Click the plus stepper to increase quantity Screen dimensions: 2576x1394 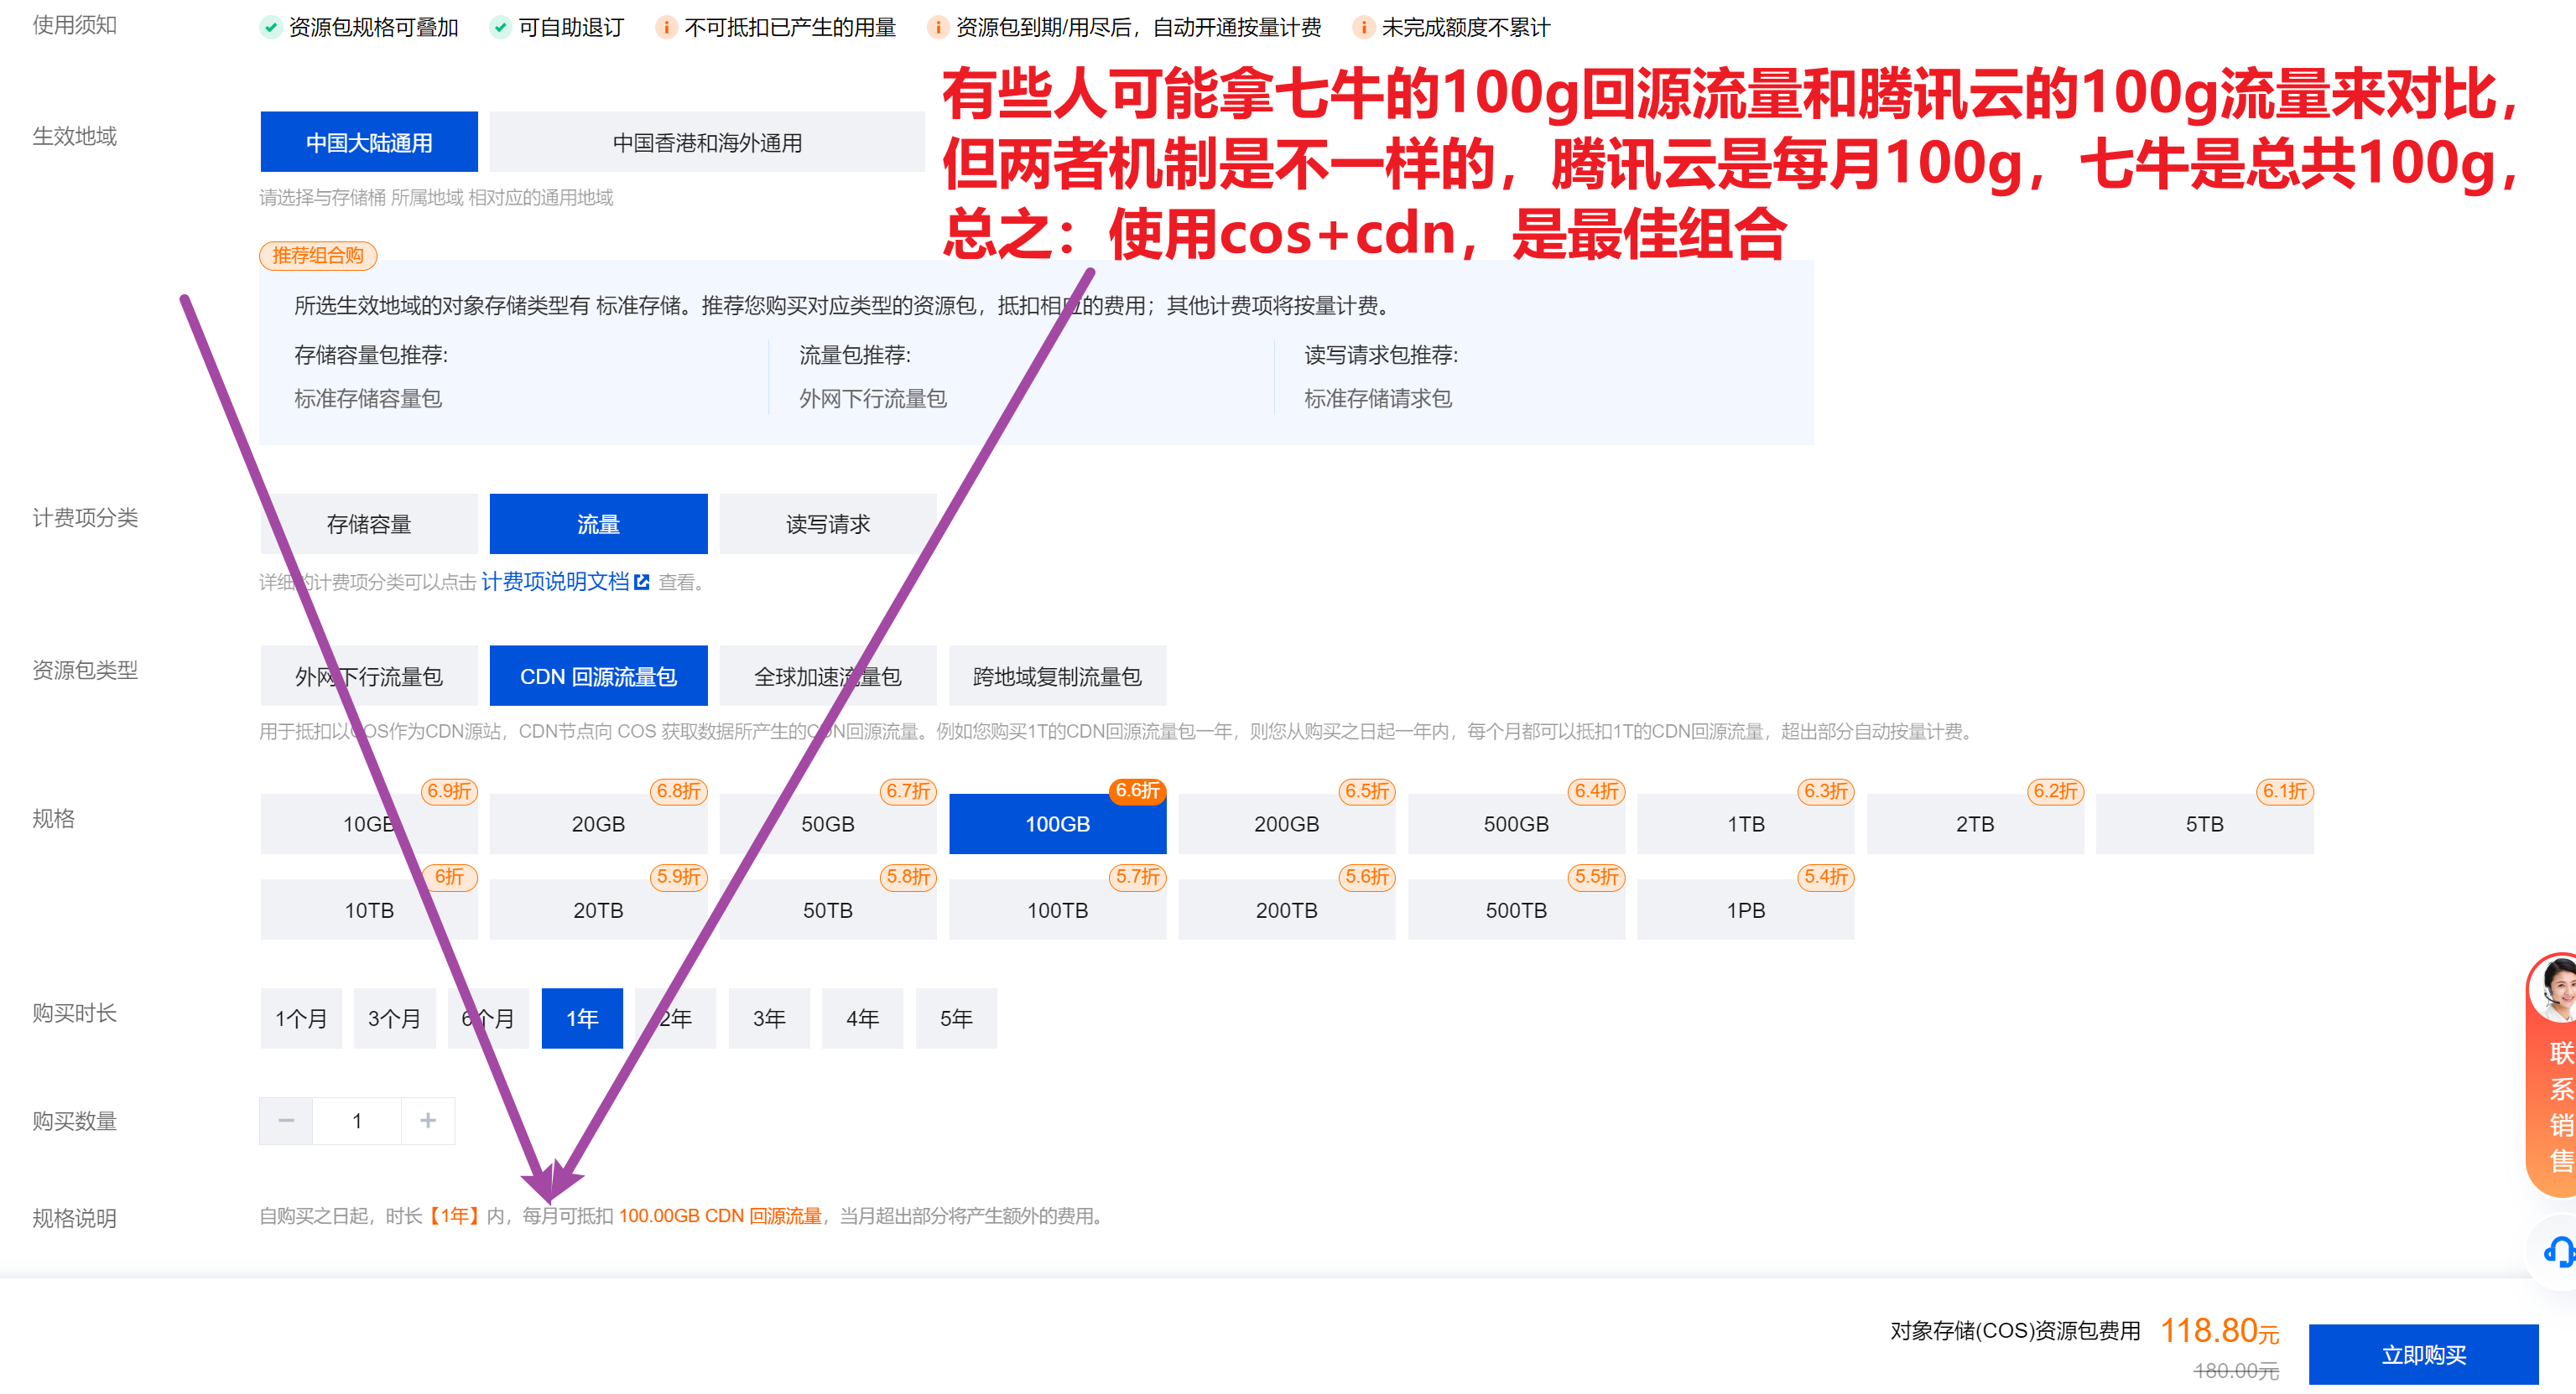[427, 1120]
